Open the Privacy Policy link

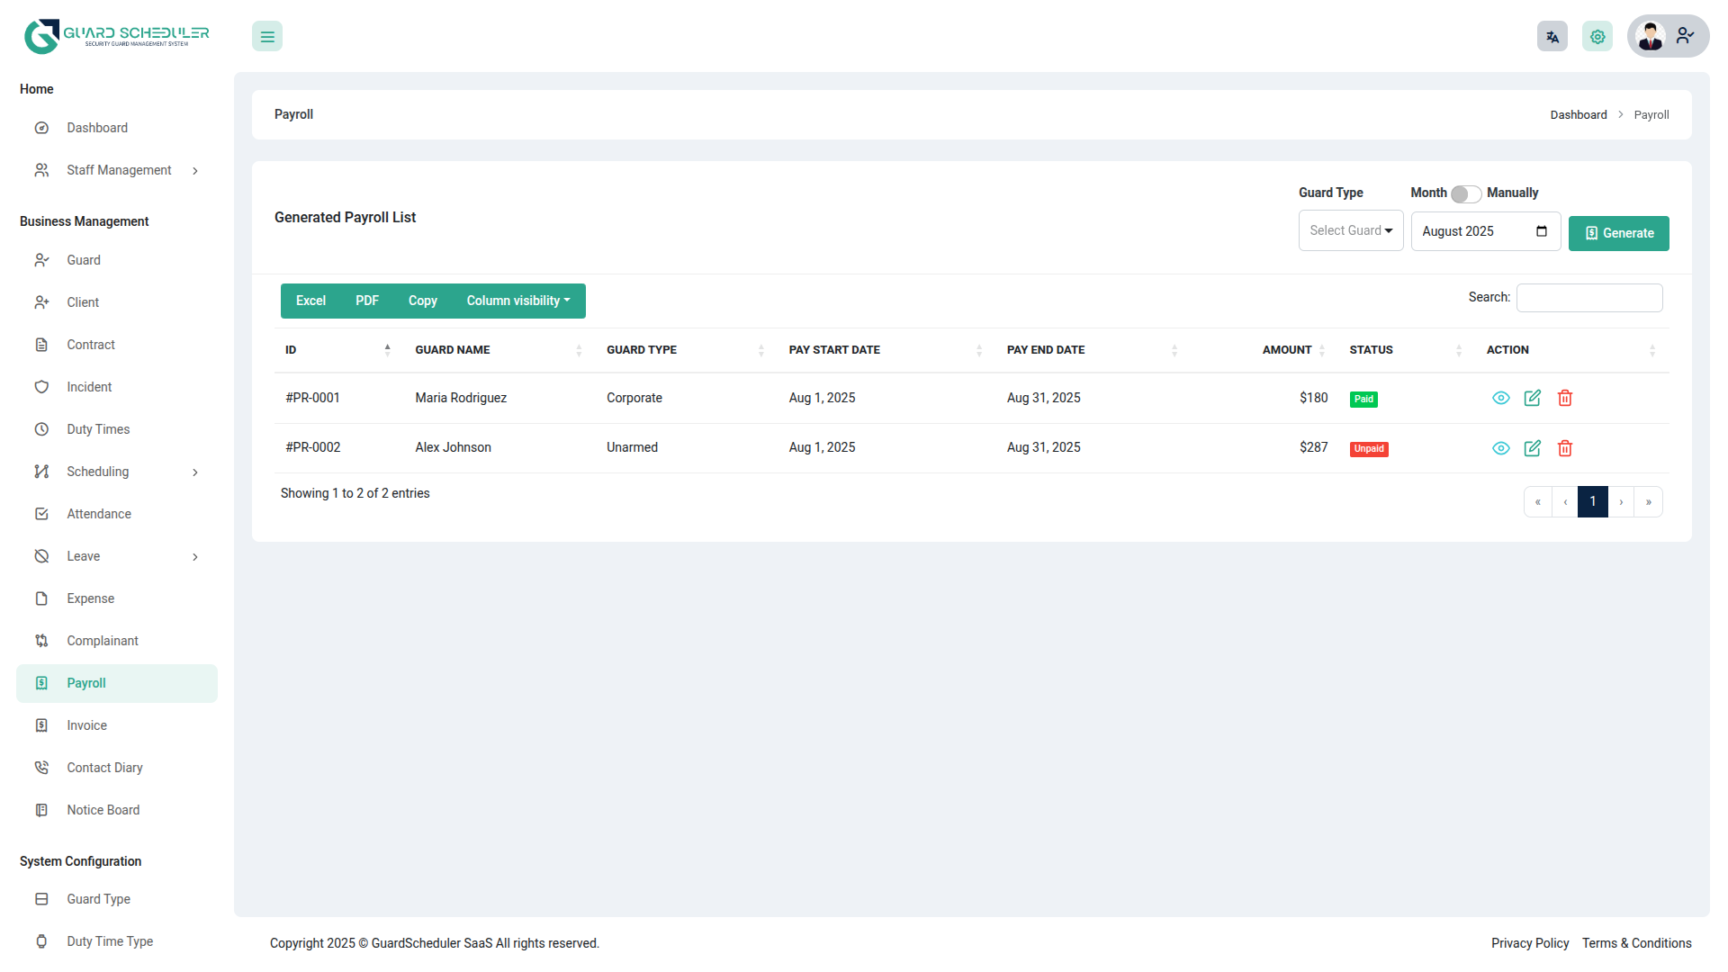(1529, 942)
